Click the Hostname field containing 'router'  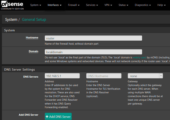click(x=93, y=38)
